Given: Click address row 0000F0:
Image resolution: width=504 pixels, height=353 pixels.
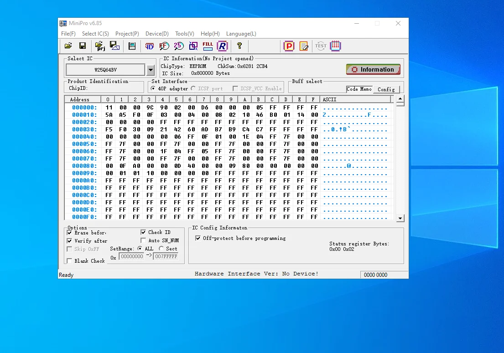Looking at the screenshot, I should coord(84,217).
